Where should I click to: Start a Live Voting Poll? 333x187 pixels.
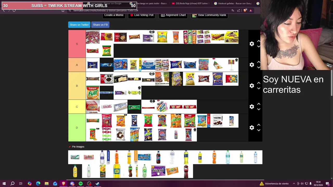[x=142, y=15]
